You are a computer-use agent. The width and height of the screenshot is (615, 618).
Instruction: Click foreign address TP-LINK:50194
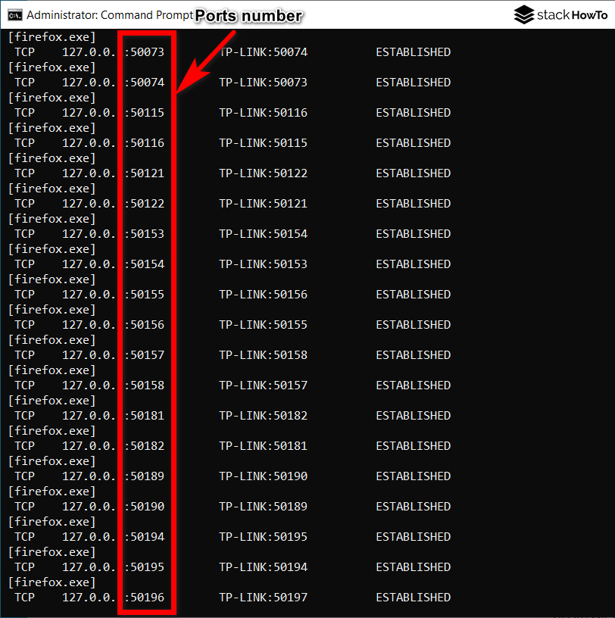click(x=264, y=567)
